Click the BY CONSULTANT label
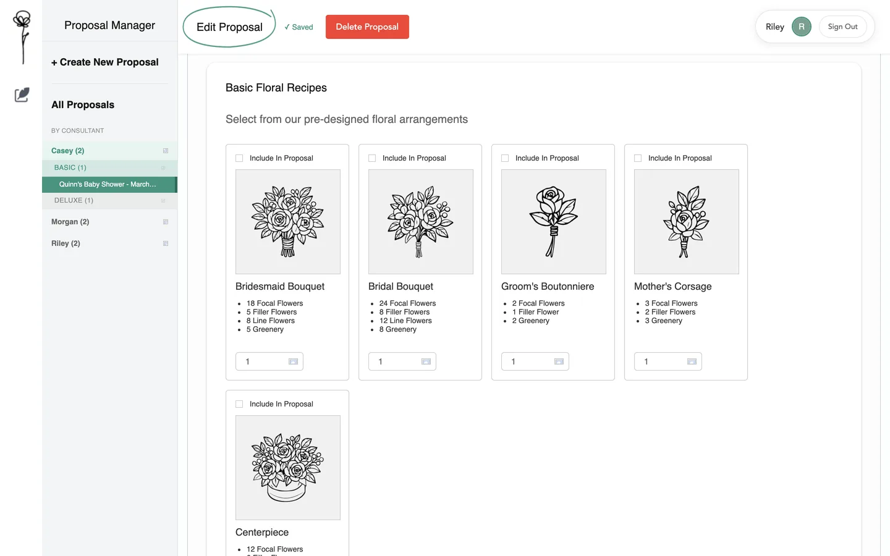 (78, 131)
